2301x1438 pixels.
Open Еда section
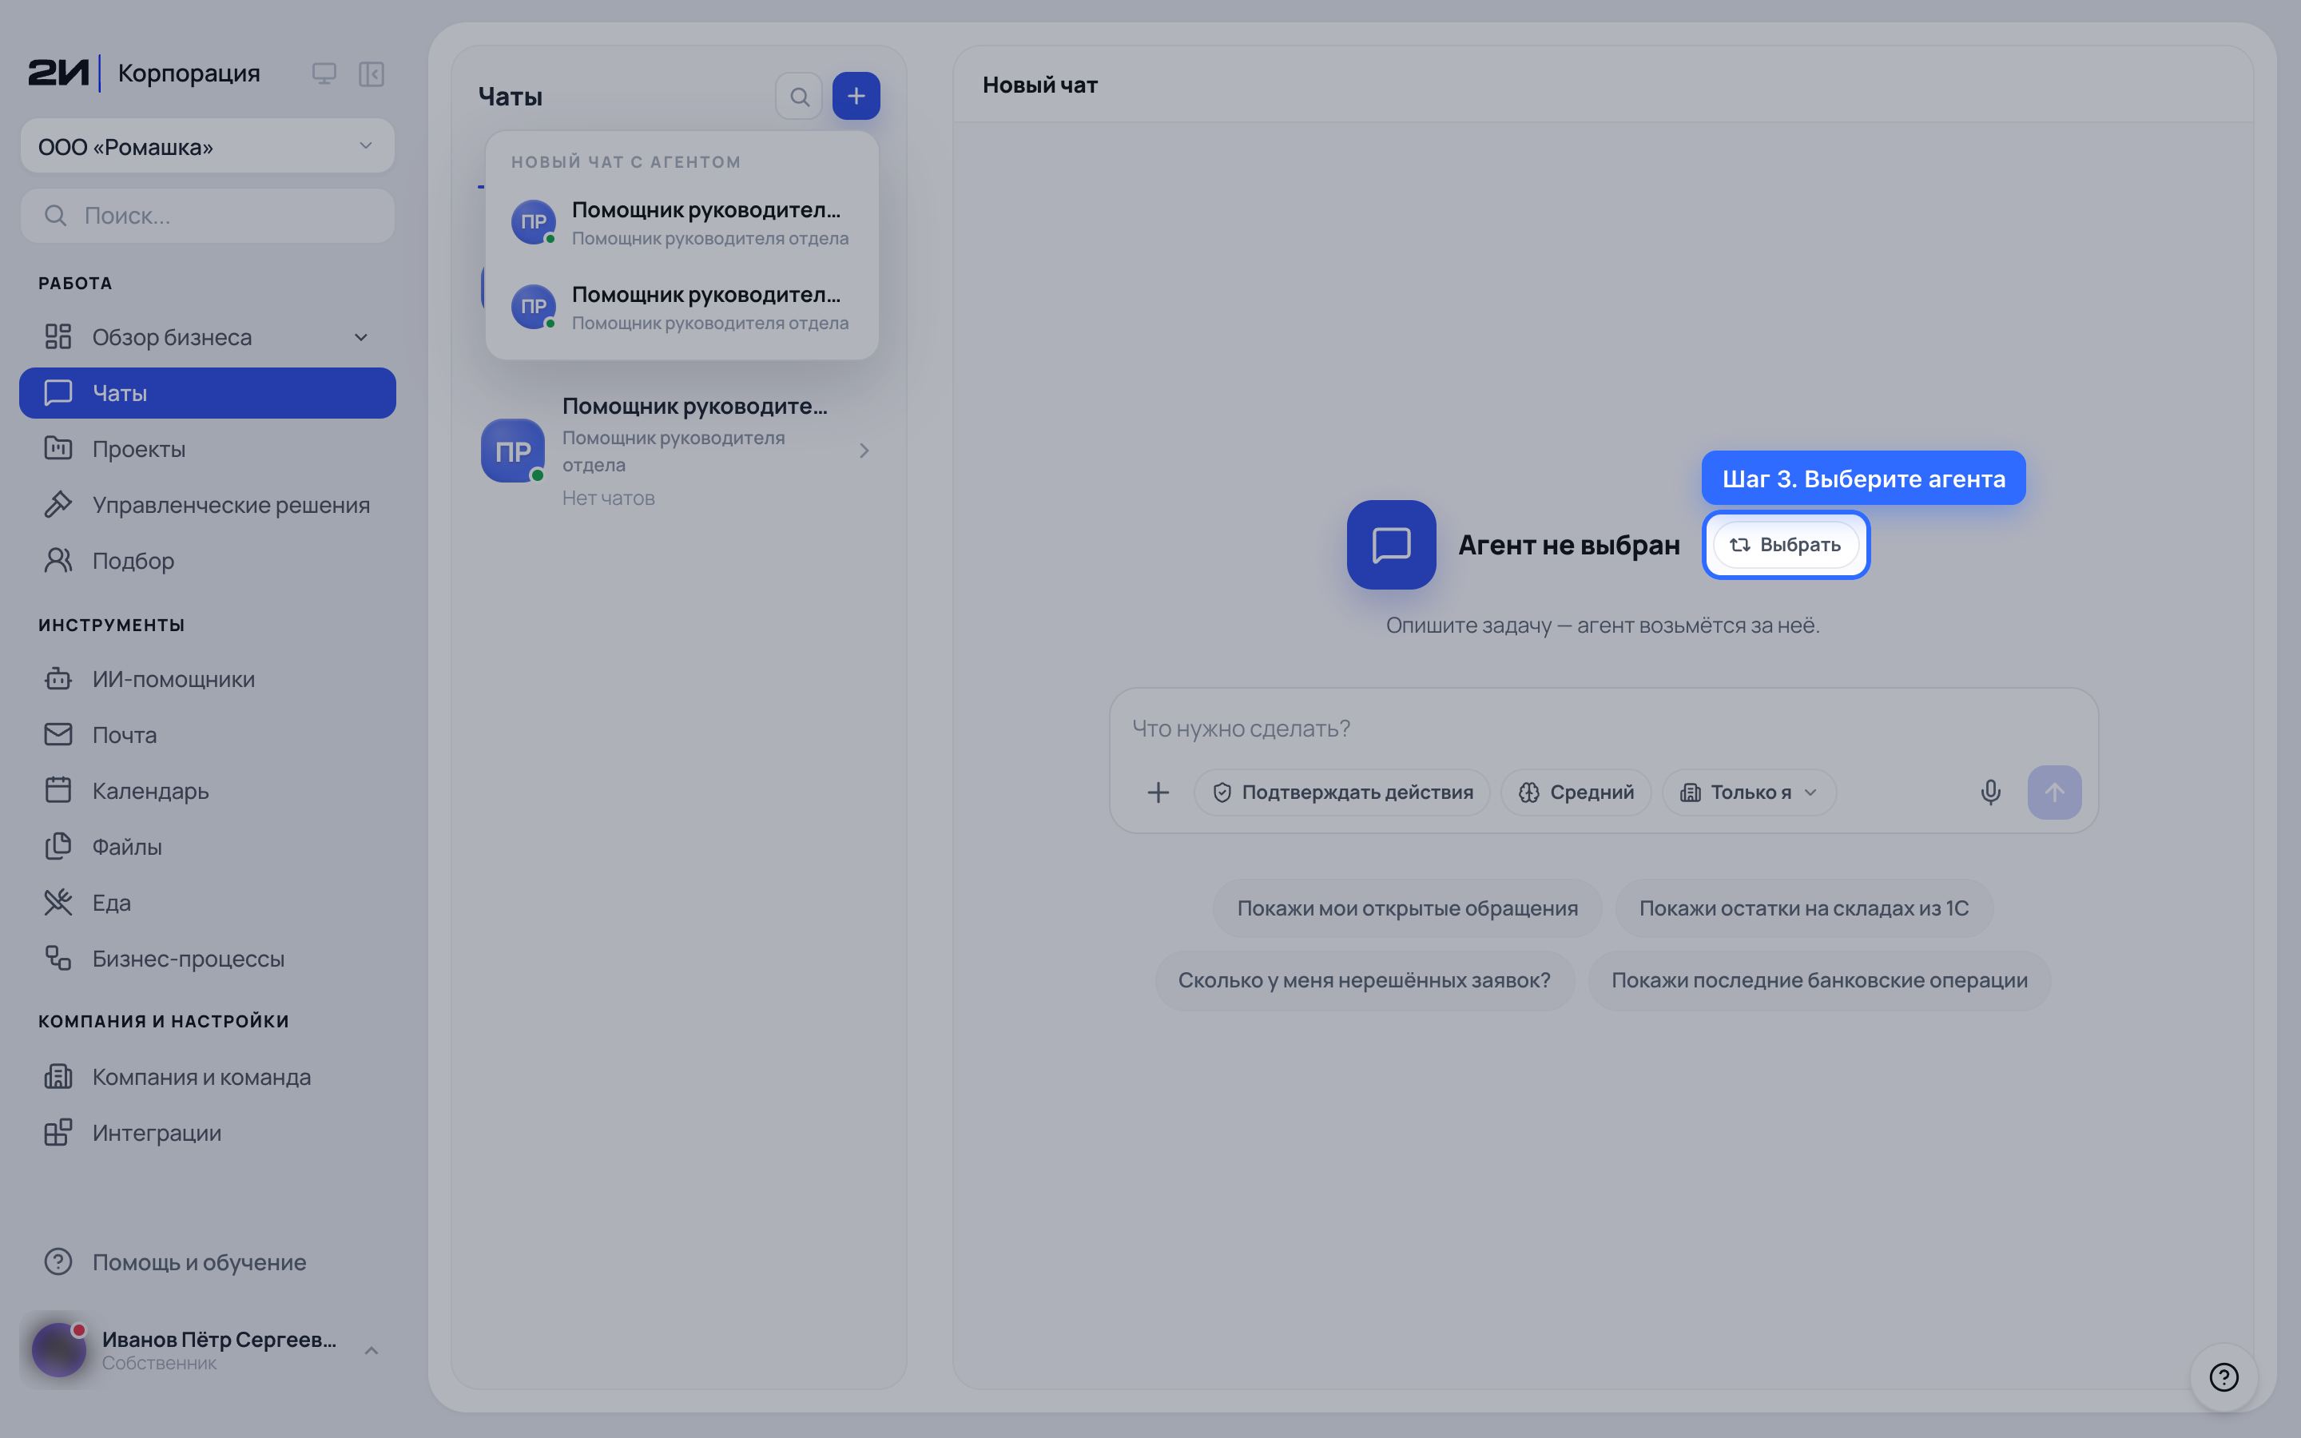207,903
